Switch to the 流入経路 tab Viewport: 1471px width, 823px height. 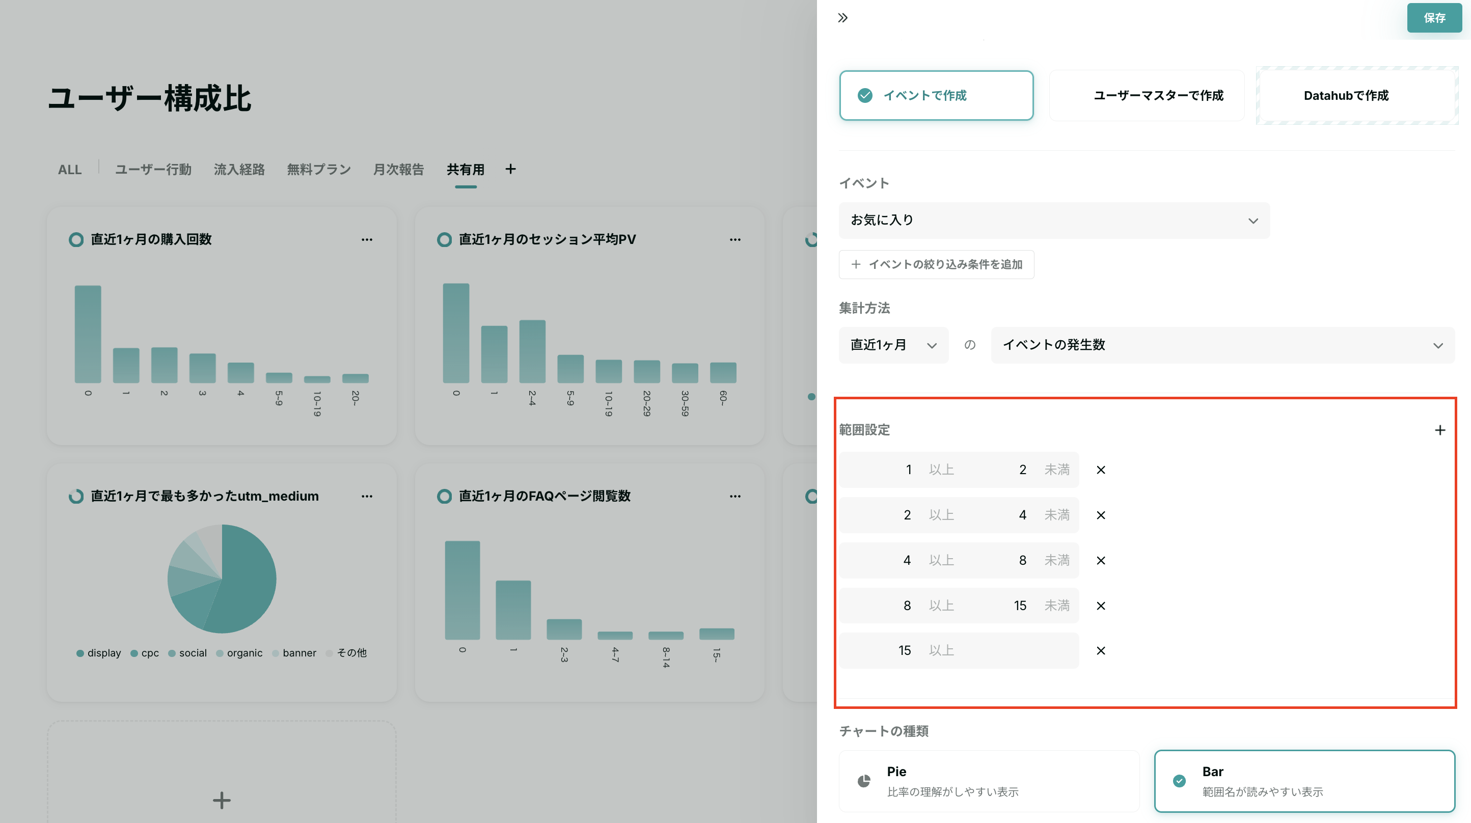pyautogui.click(x=239, y=170)
